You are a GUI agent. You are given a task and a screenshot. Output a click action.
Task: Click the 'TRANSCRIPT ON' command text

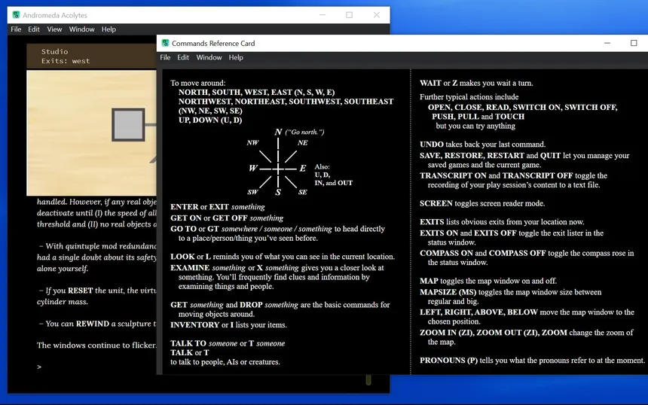(x=453, y=175)
